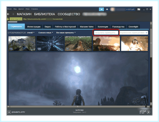Viewport: 159px width, 122px height.
Task: Open the green field screenshot thumbnail
Action: pos(78,44)
